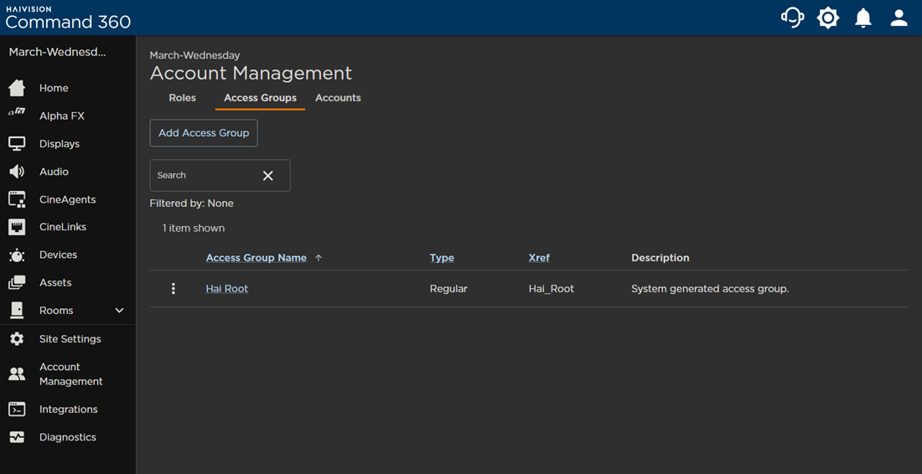This screenshot has height=474, width=922.
Task: Switch to the Accounts tab
Action: point(338,98)
